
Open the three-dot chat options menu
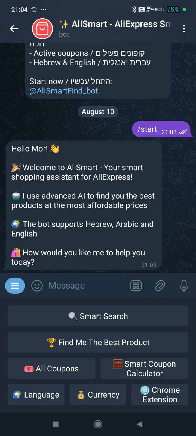(184, 29)
